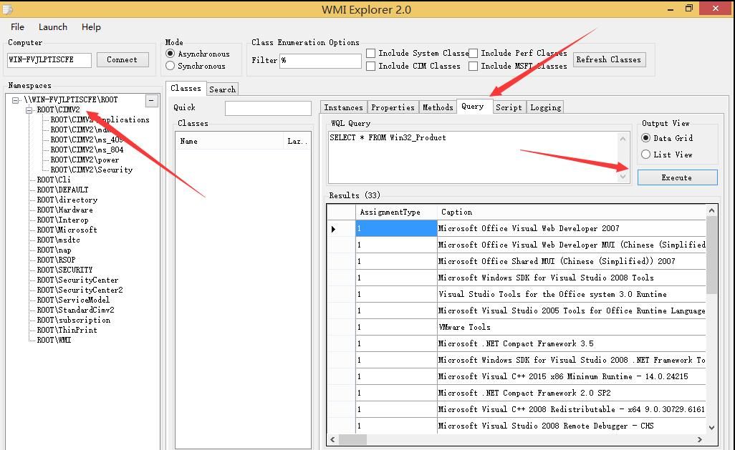
Task: Select Asynchronous mode
Action: pyautogui.click(x=170, y=54)
